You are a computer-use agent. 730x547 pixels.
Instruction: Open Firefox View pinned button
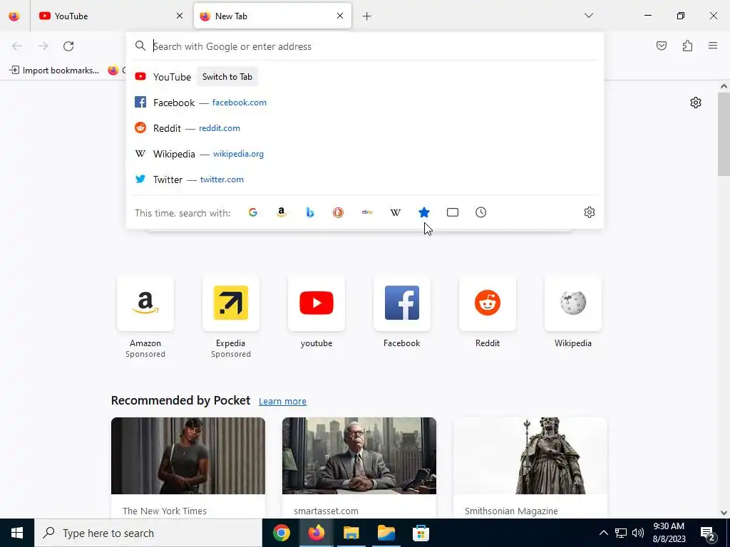click(14, 16)
